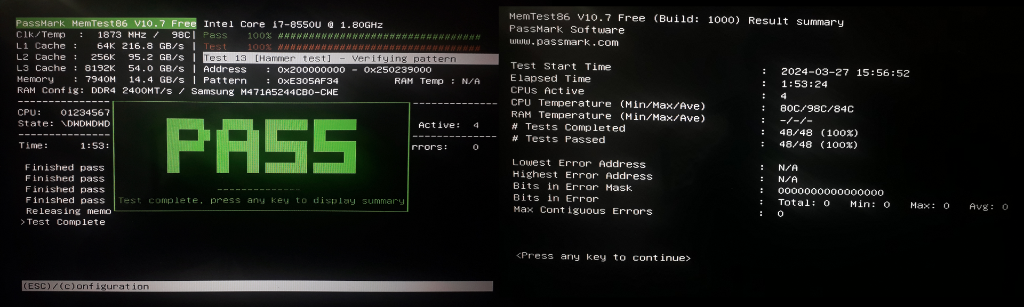Viewport: 1024px width, 307px height.
Task: Click the (ESC)/(c)onfiguration bottom bar
Action: 257,286
